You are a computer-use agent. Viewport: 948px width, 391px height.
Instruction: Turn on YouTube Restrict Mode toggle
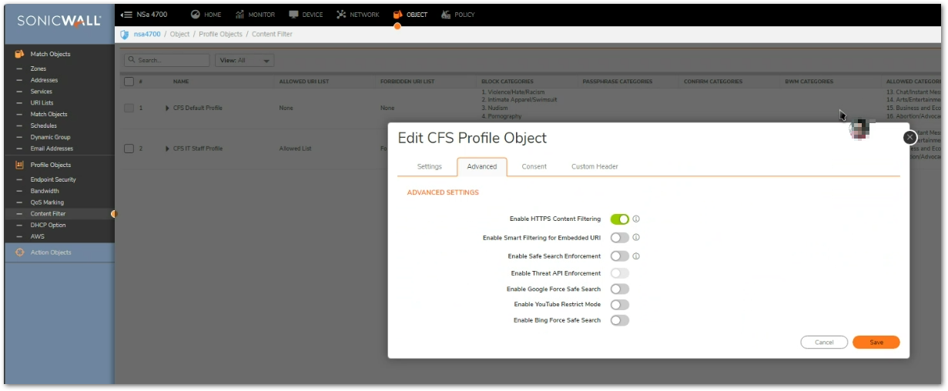620,305
